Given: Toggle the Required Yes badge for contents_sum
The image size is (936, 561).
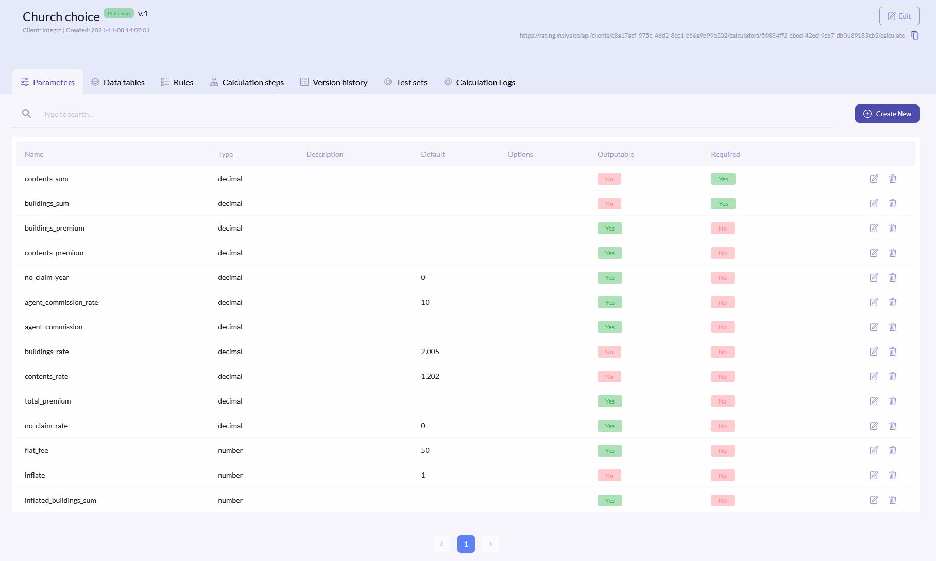Looking at the screenshot, I should [723, 179].
